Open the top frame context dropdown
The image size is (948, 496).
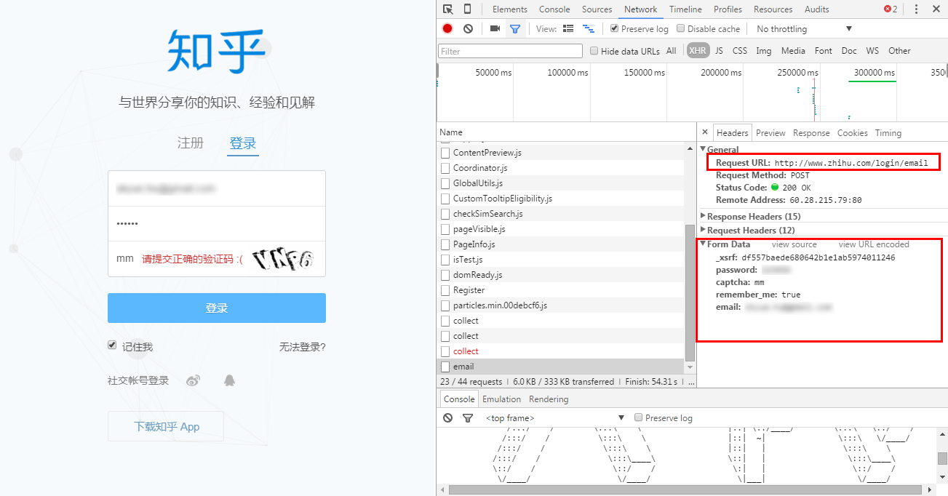[554, 418]
